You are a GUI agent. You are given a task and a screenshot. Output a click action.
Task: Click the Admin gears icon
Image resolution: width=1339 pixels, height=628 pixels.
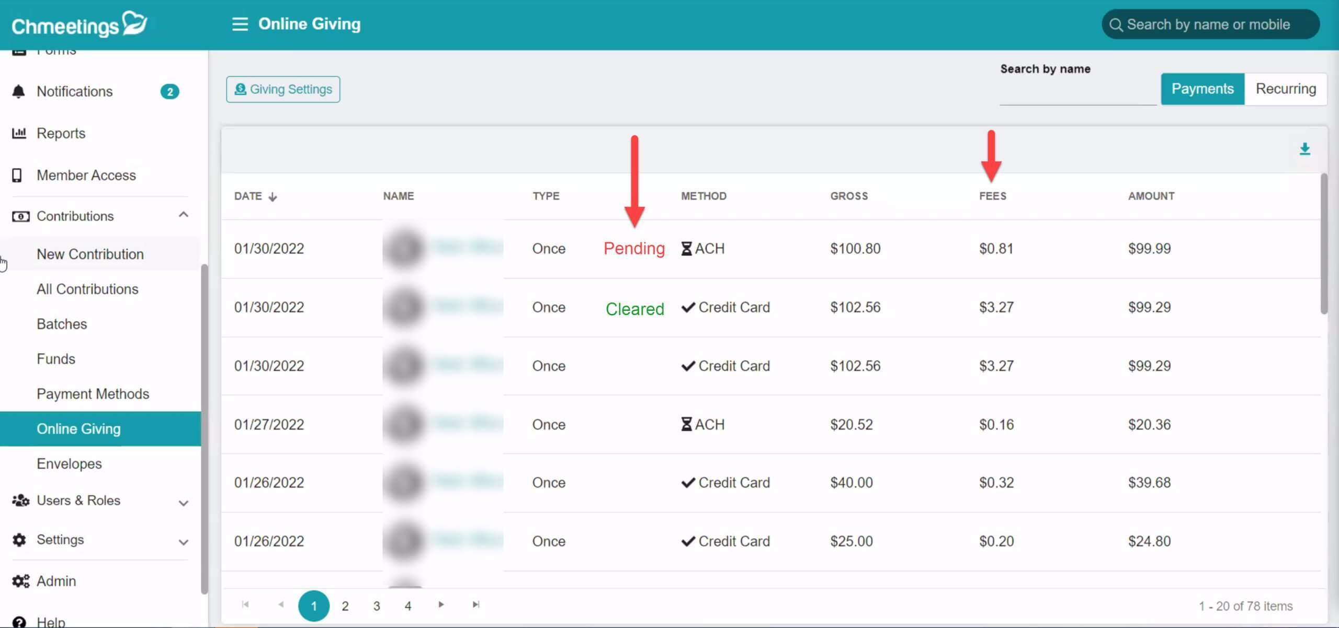point(20,581)
